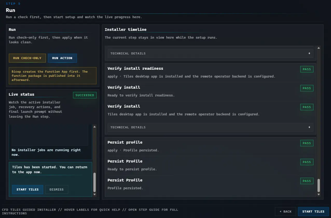Click the plus icon on the Technical Details row below Verify install

tap(309, 127)
